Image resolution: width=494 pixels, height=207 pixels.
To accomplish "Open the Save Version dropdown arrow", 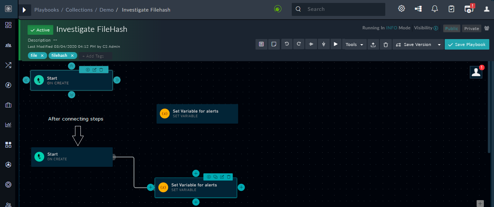I will coord(439,45).
